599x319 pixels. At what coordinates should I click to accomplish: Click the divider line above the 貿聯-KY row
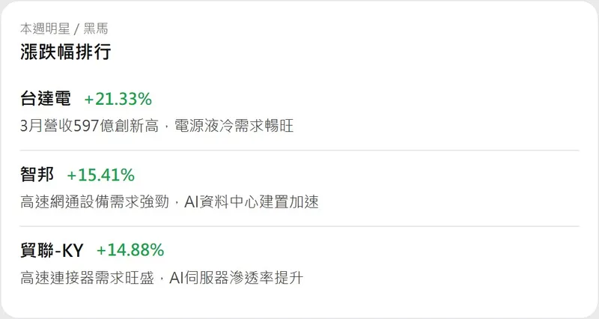[299, 226]
